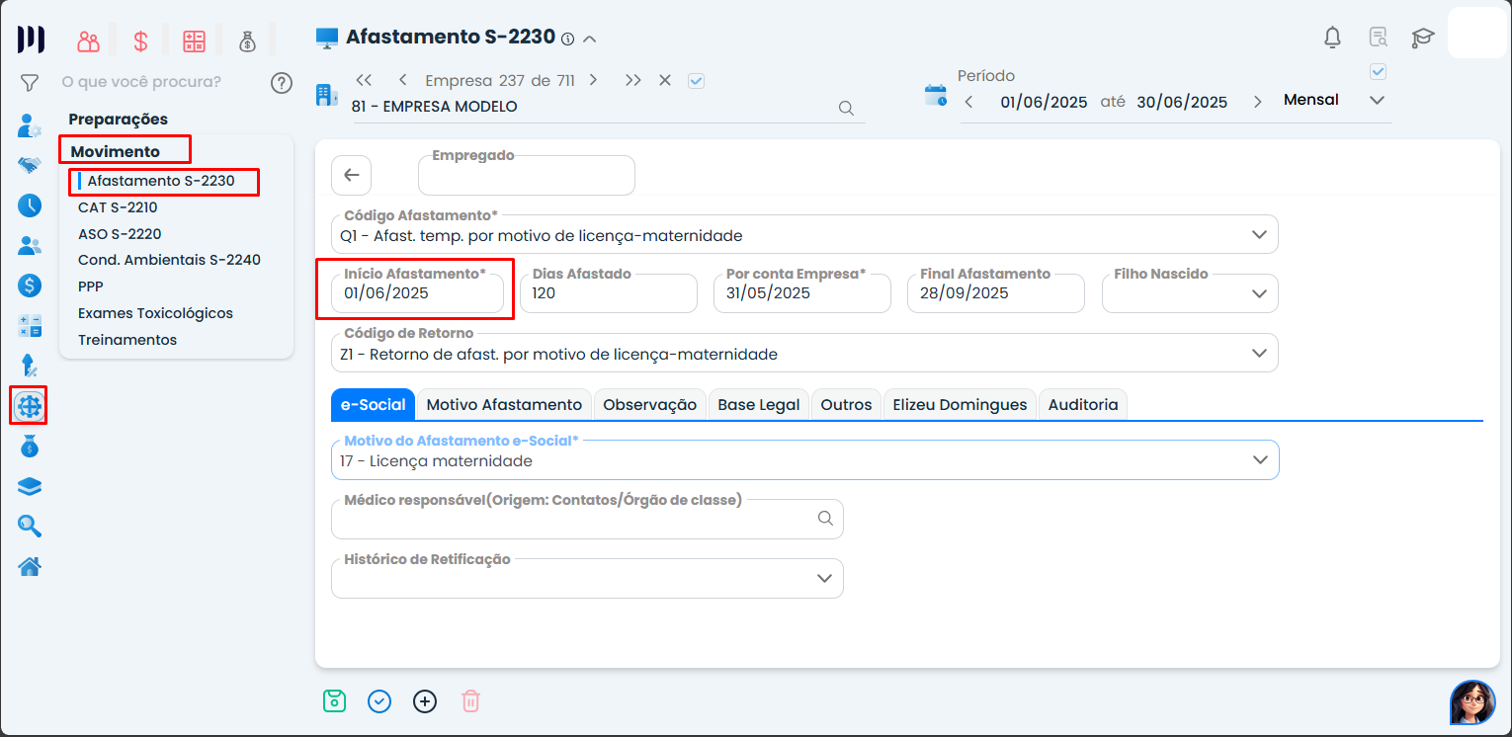Switch to the Motivo Afastamento tab
The height and width of the screenshot is (737, 1512).
click(x=504, y=404)
